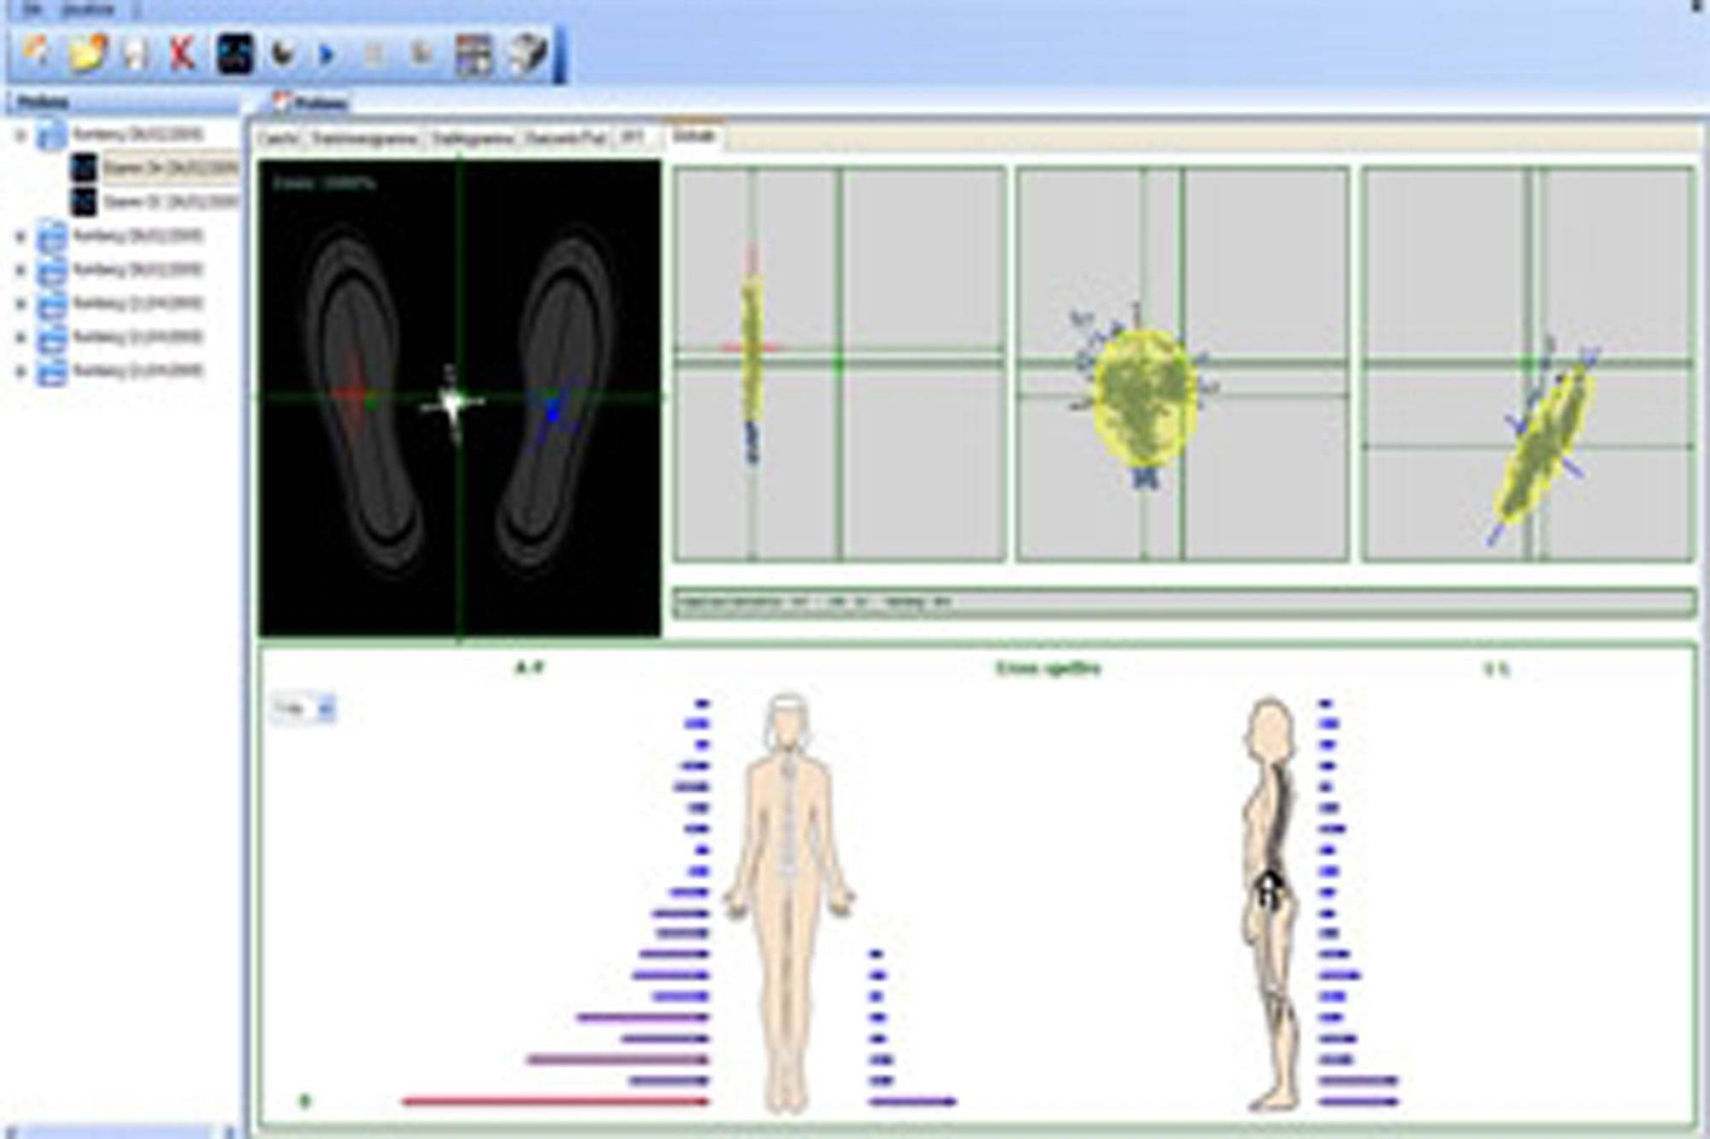1710x1139 pixels.
Task: Switch to the Stabilogramma tab
Action: pyautogui.click(x=473, y=138)
